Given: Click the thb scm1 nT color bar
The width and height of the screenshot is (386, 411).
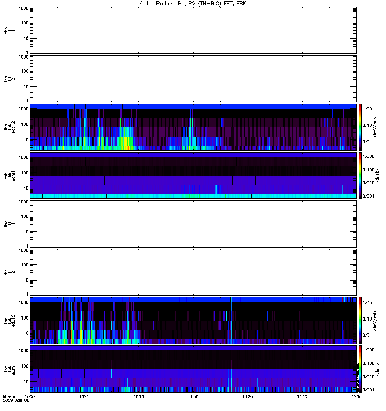Looking at the screenshot, I should (361, 175).
